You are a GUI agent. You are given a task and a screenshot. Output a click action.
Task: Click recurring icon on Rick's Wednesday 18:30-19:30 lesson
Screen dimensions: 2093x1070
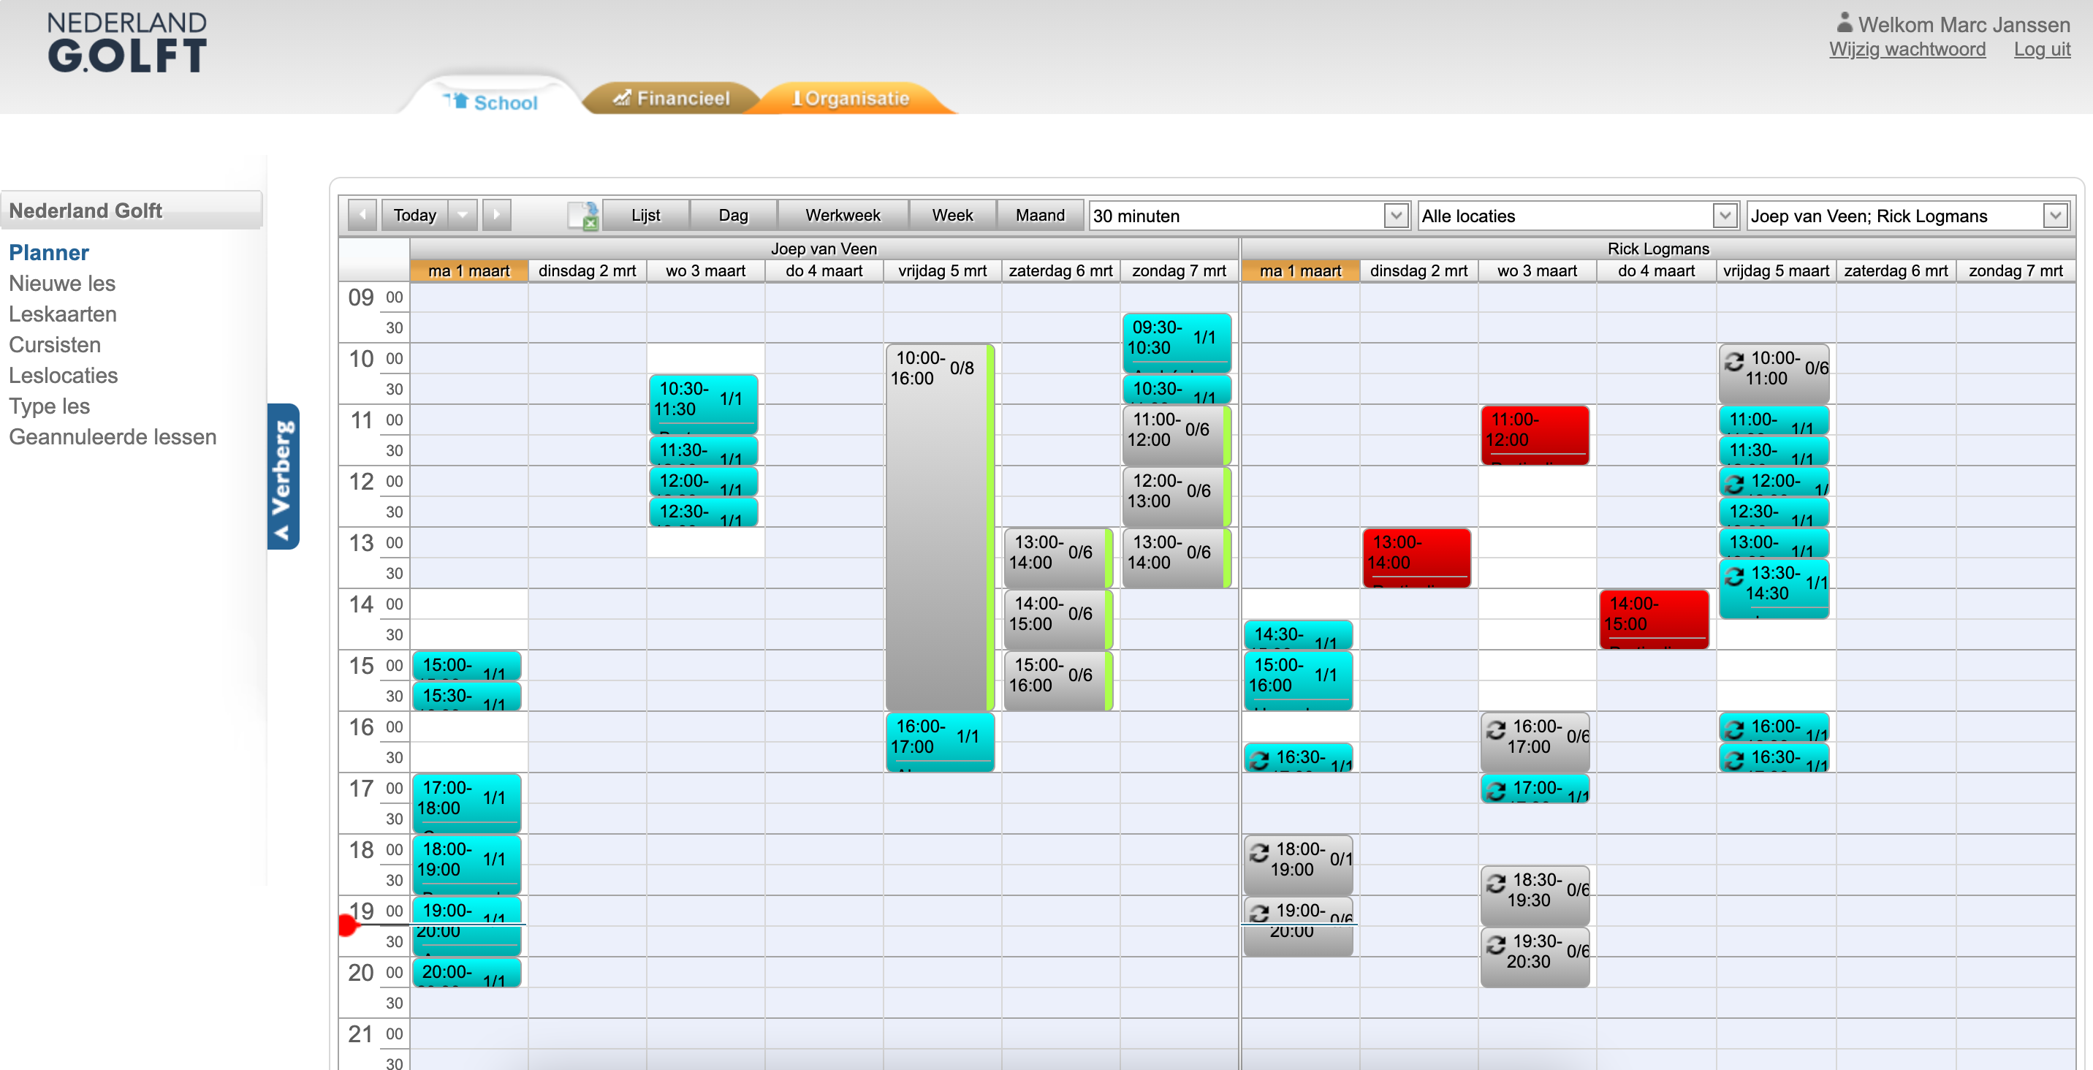1496,883
